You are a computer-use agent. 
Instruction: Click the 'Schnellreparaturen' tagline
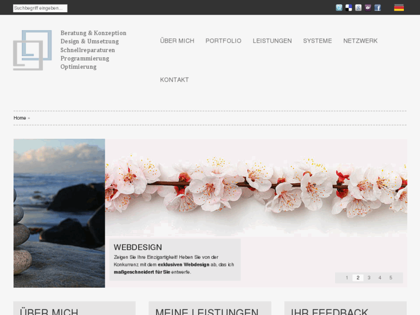(x=88, y=50)
